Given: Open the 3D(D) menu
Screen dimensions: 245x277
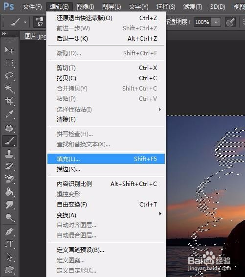Looking at the screenshot, I should [218, 7].
